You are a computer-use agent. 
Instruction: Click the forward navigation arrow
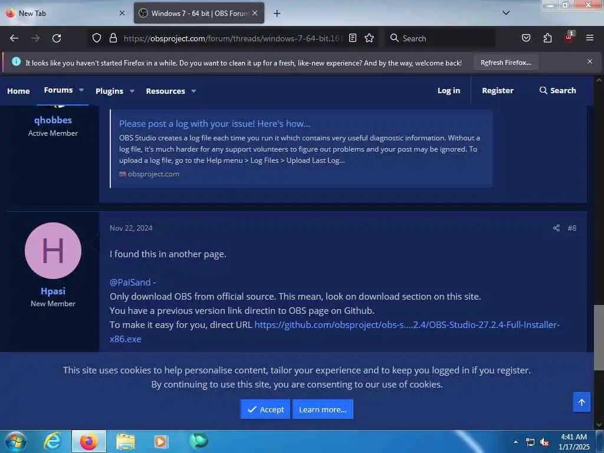[x=35, y=38]
